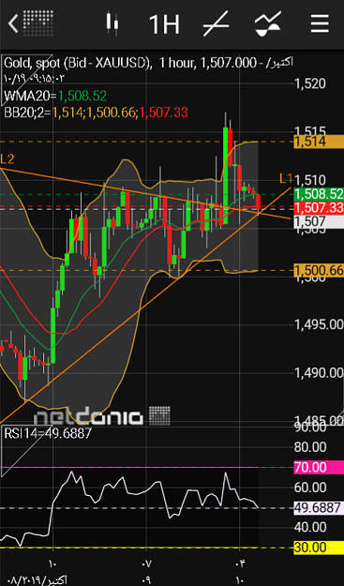Screen dimensions: 344x586
Task: Tap the white 1,507 current price tag
Action: (x=319, y=221)
